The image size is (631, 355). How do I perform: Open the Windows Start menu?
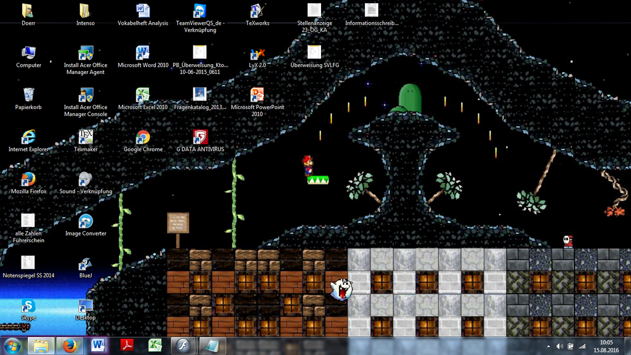pos(12,346)
